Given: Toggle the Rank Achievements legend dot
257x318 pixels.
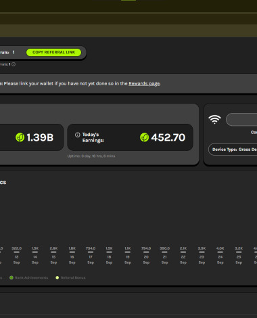Looking at the screenshot, I should pos(11,277).
